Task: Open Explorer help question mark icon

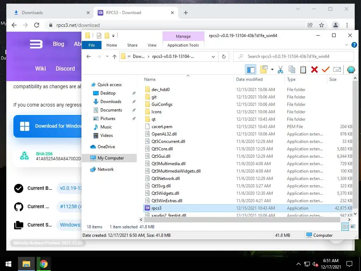Action: coord(354,45)
